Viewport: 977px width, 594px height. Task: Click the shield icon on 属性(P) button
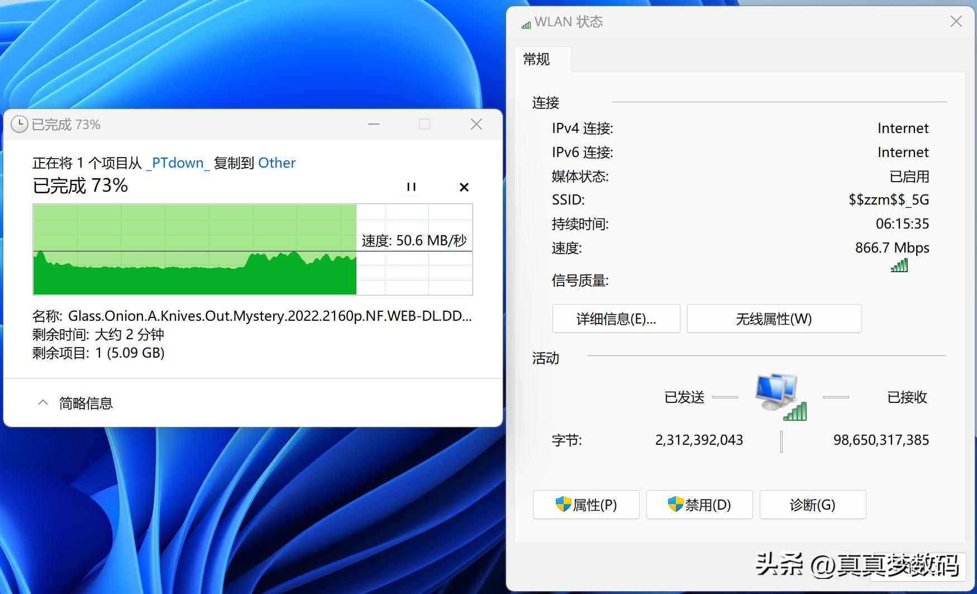[560, 505]
